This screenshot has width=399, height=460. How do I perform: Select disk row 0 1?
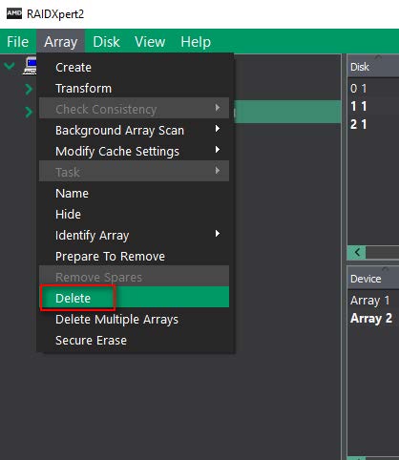point(373,89)
